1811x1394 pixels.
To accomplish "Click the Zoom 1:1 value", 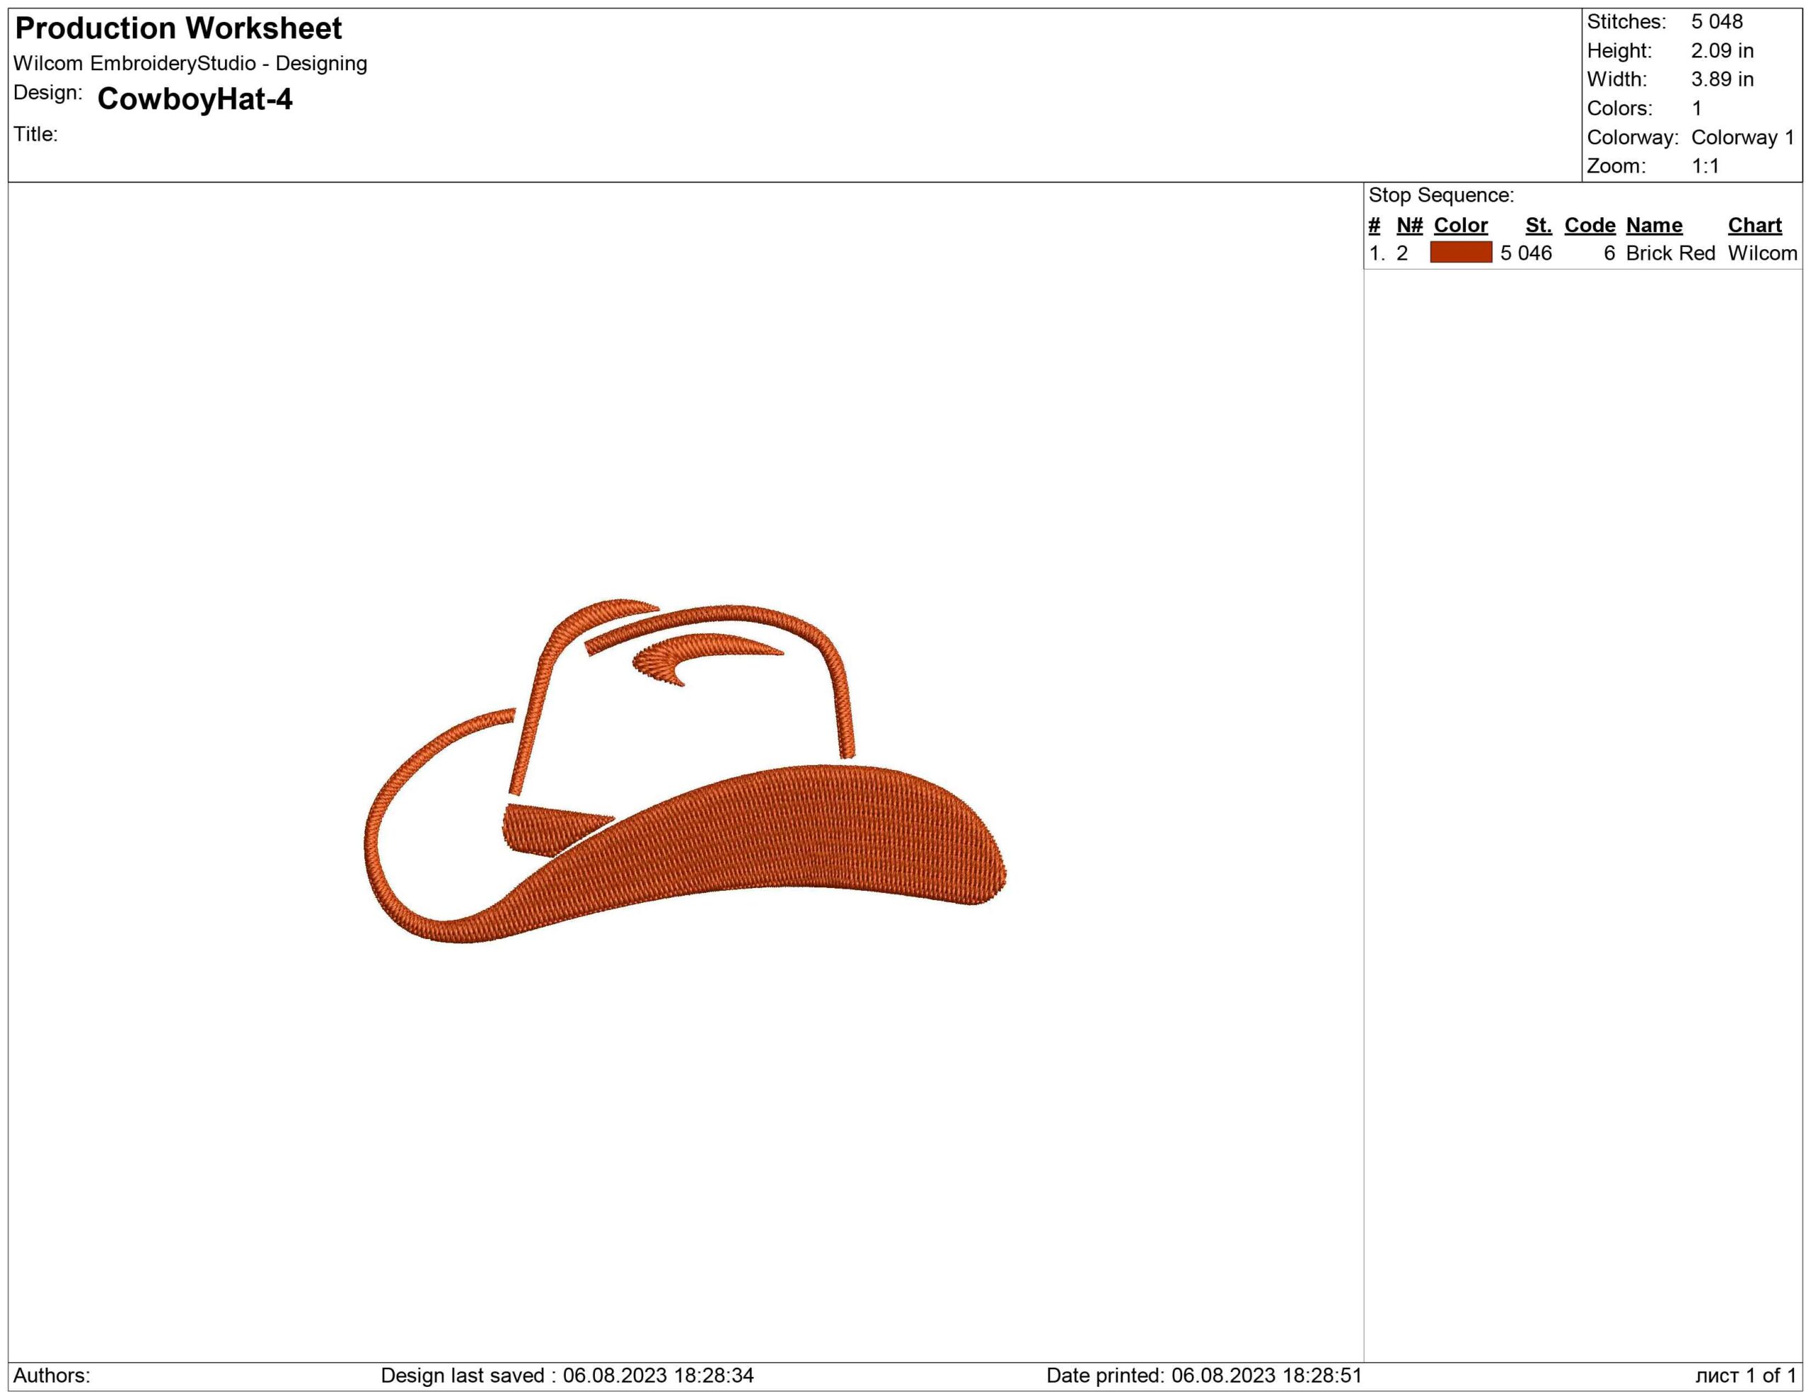I will click(1705, 166).
